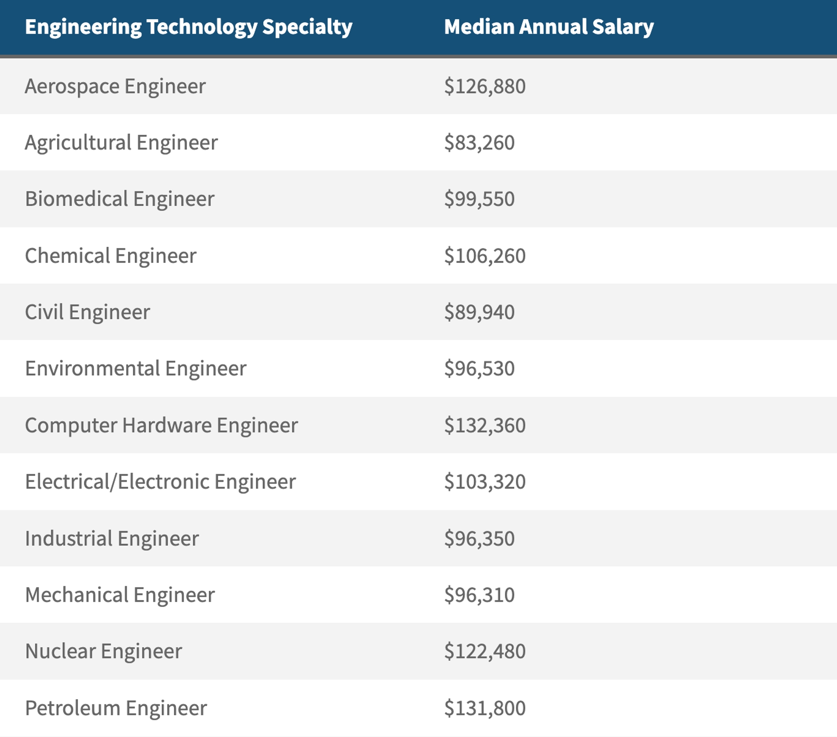Screen dimensions: 837x737
Task: Select the Electrical/Electronic Engineer label
Action: [x=160, y=481]
